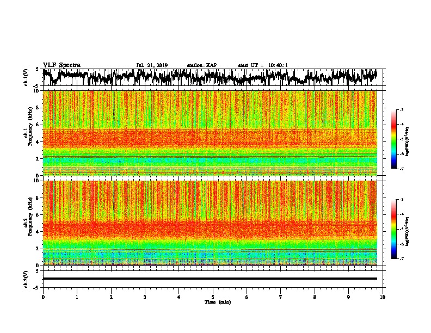Click the 'Time (min)' axis label
This screenshot has height=333, width=431.
pyautogui.click(x=218, y=302)
